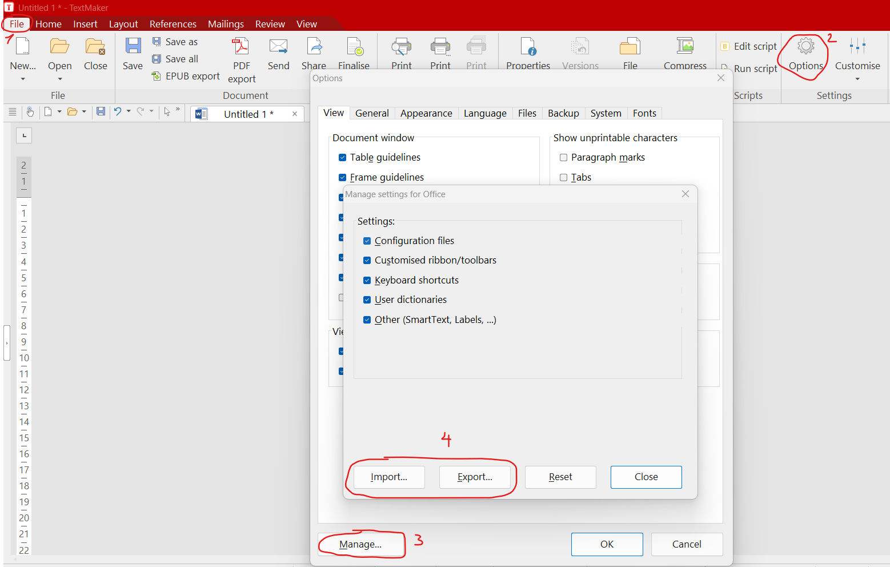
Task: Open the Options gear icon
Action: (x=805, y=47)
